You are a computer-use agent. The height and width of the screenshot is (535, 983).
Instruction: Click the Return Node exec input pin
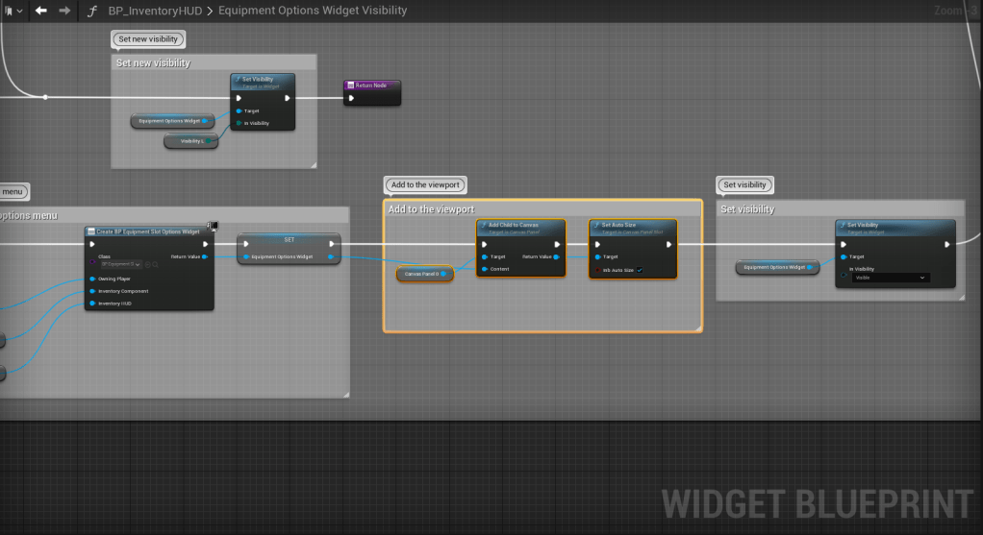click(x=352, y=98)
